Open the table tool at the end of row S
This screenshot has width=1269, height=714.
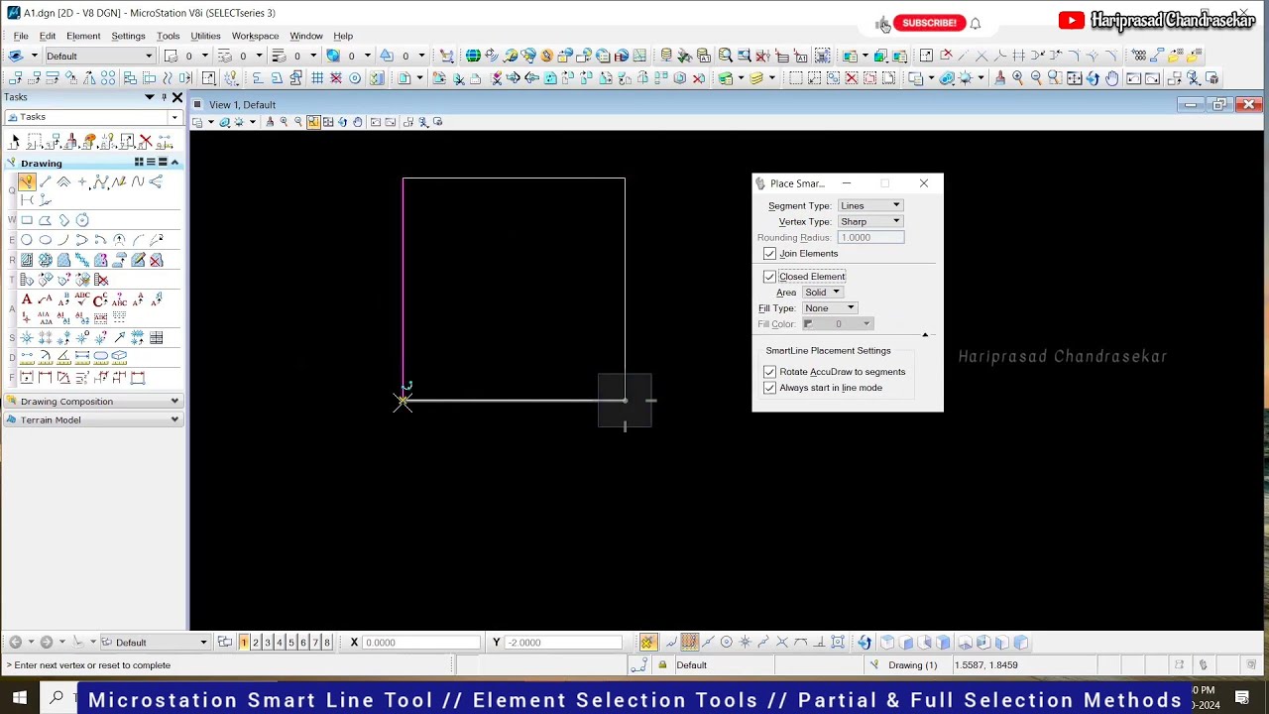[x=157, y=337]
